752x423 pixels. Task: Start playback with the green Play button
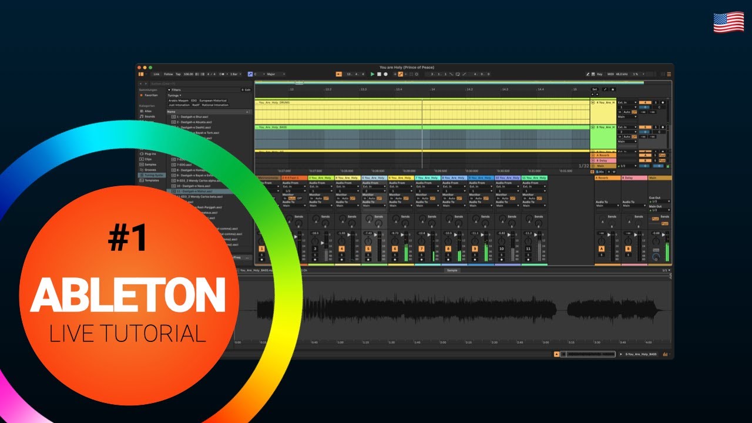click(372, 74)
